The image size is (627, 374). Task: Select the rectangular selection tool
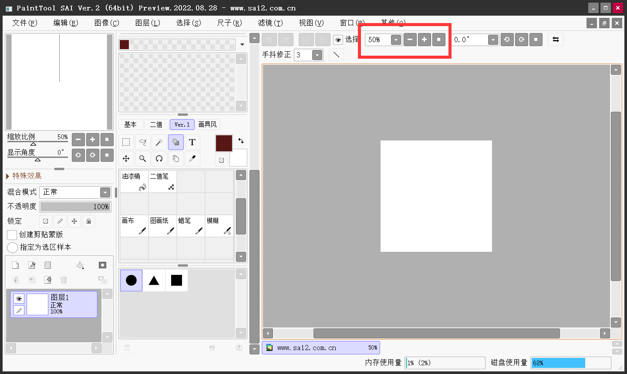pos(126,142)
